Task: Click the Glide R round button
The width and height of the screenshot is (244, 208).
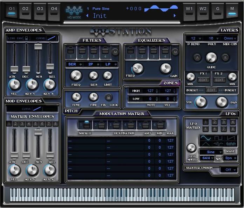Action: 225,58
